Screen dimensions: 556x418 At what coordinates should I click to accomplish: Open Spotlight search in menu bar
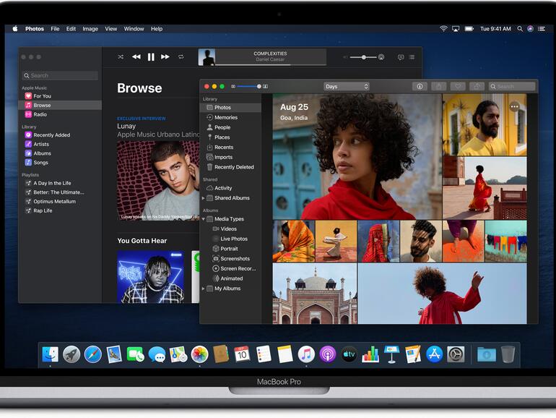point(520,29)
